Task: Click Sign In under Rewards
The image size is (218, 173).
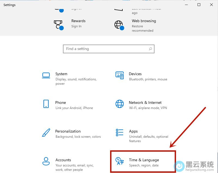Action: click(76, 27)
